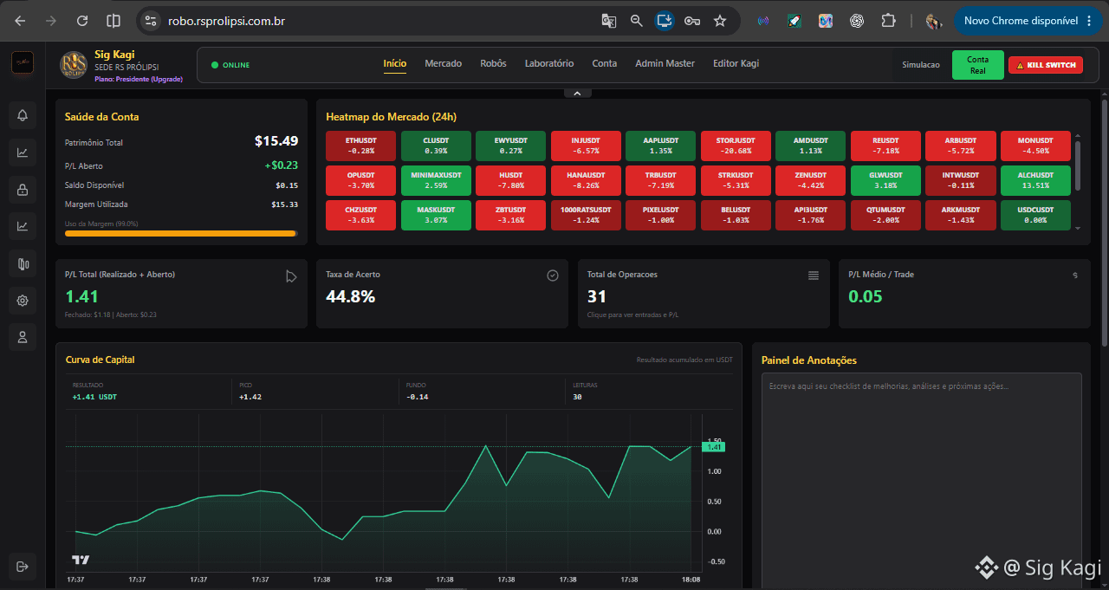Click the heatmap scroll down arrow
Image resolution: width=1109 pixels, height=590 pixels.
(1078, 229)
